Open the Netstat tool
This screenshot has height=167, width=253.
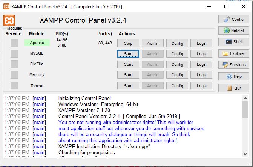point(233,30)
